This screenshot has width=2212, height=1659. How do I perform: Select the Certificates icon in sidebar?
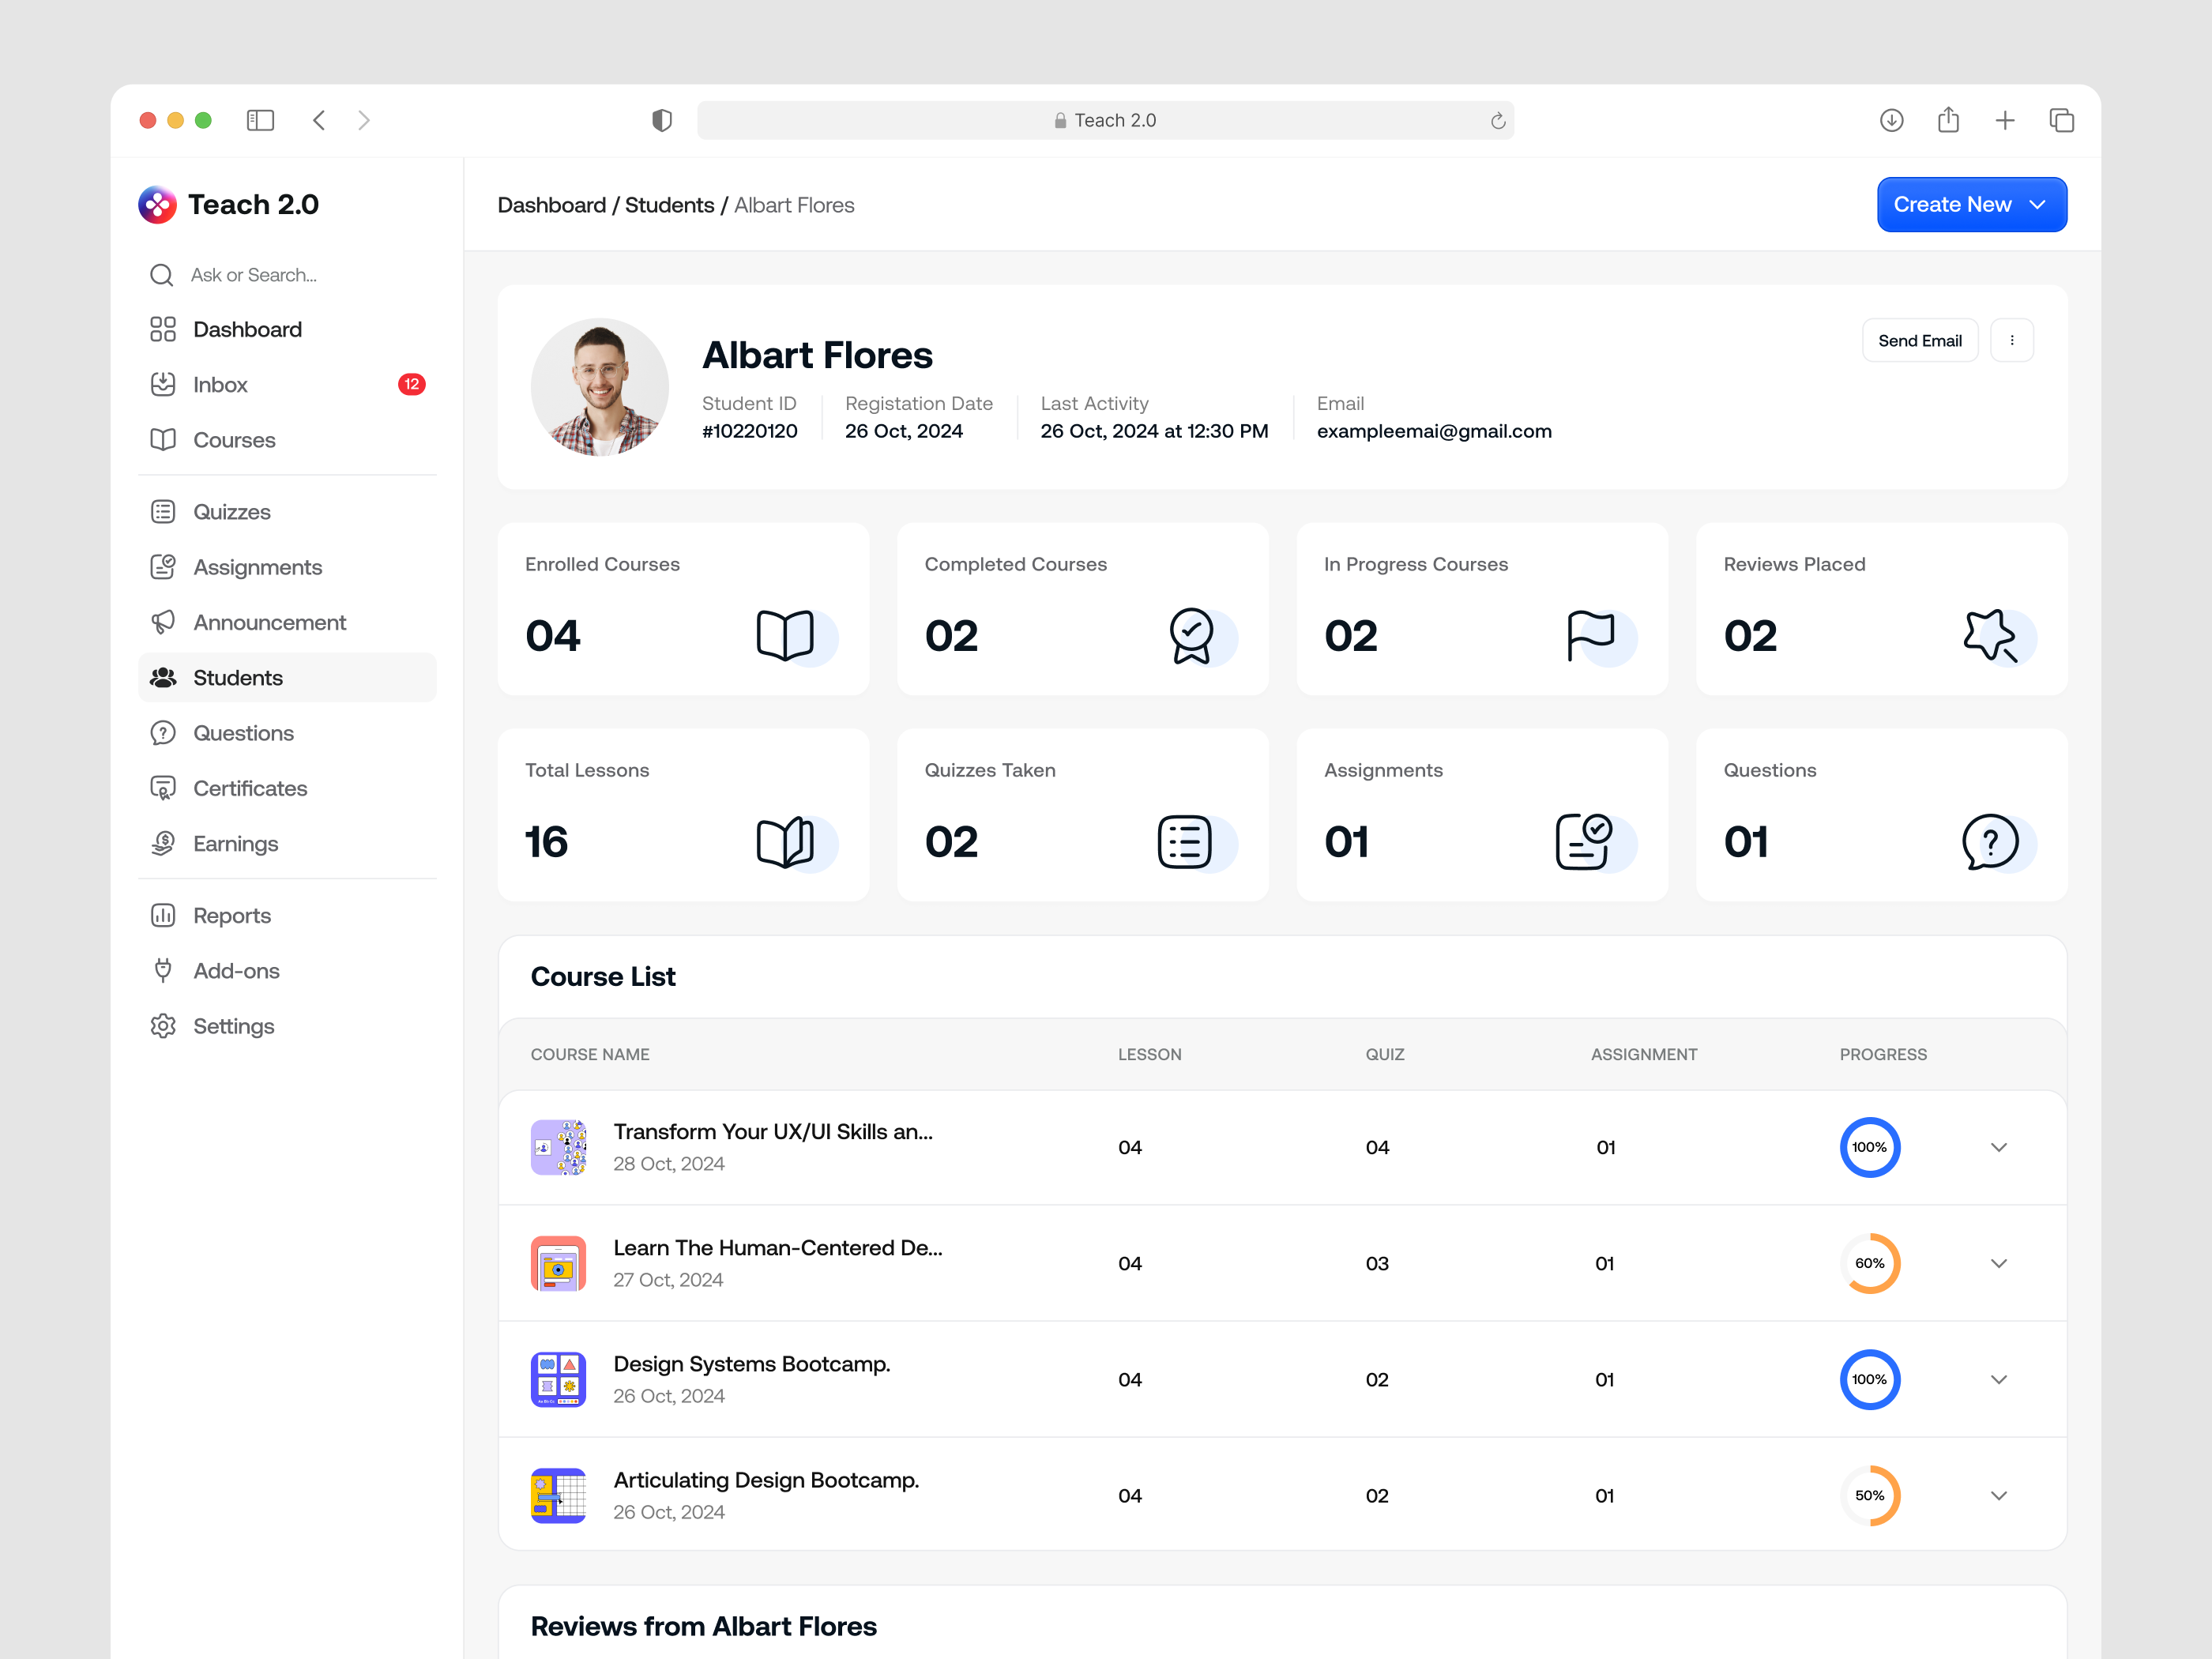(164, 788)
